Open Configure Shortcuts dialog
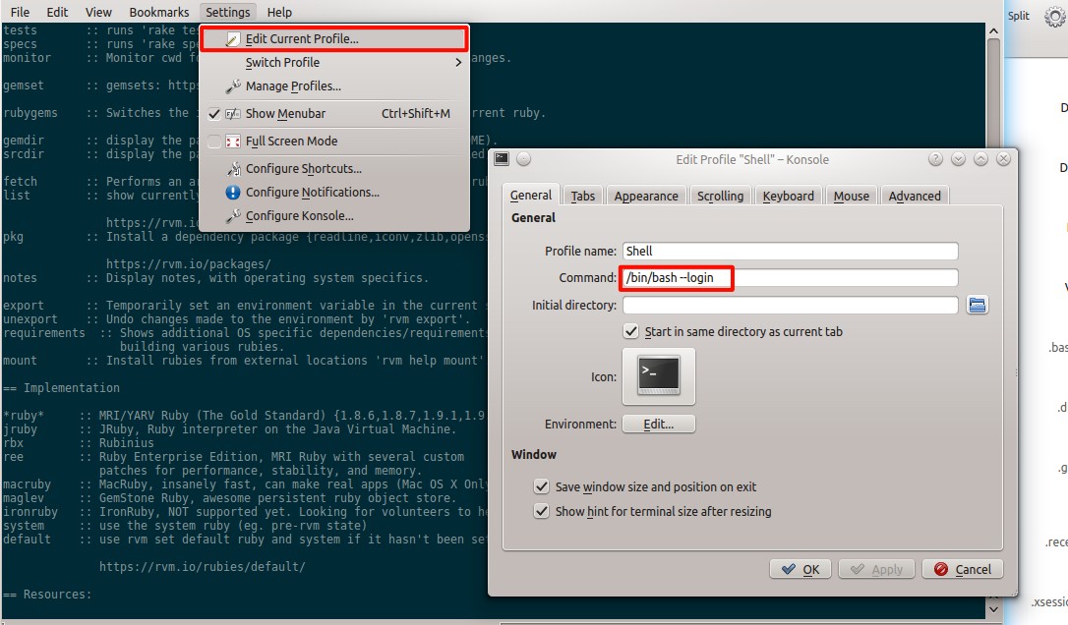Screen dimensions: 1068x625 pyautogui.click(x=334, y=168)
